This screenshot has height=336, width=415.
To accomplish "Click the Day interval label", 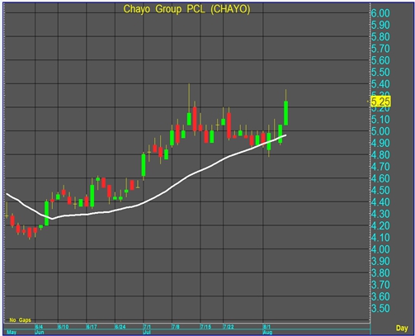I will tap(402, 328).
